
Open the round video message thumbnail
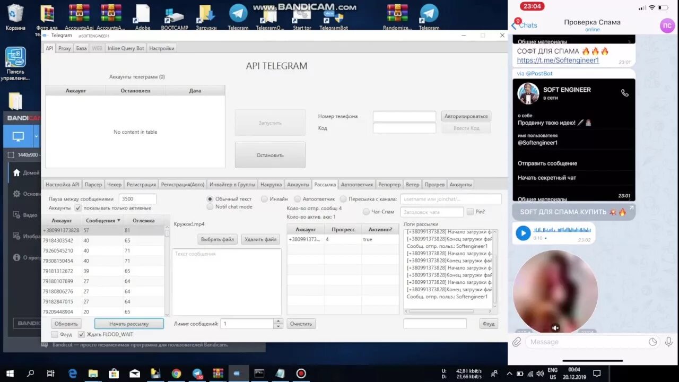point(555,292)
